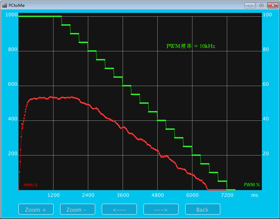This screenshot has width=280, height=219.
Task: Click the green 'PWM %' axis legend
Action: [252, 185]
